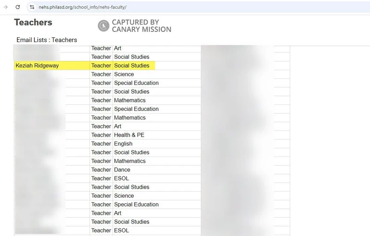This screenshot has width=370, height=236.
Task: Click Science cell directly below highlighted row
Action: pyautogui.click(x=124, y=74)
